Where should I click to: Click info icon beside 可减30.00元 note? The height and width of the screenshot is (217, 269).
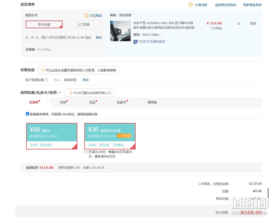pyautogui.click(x=86, y=152)
